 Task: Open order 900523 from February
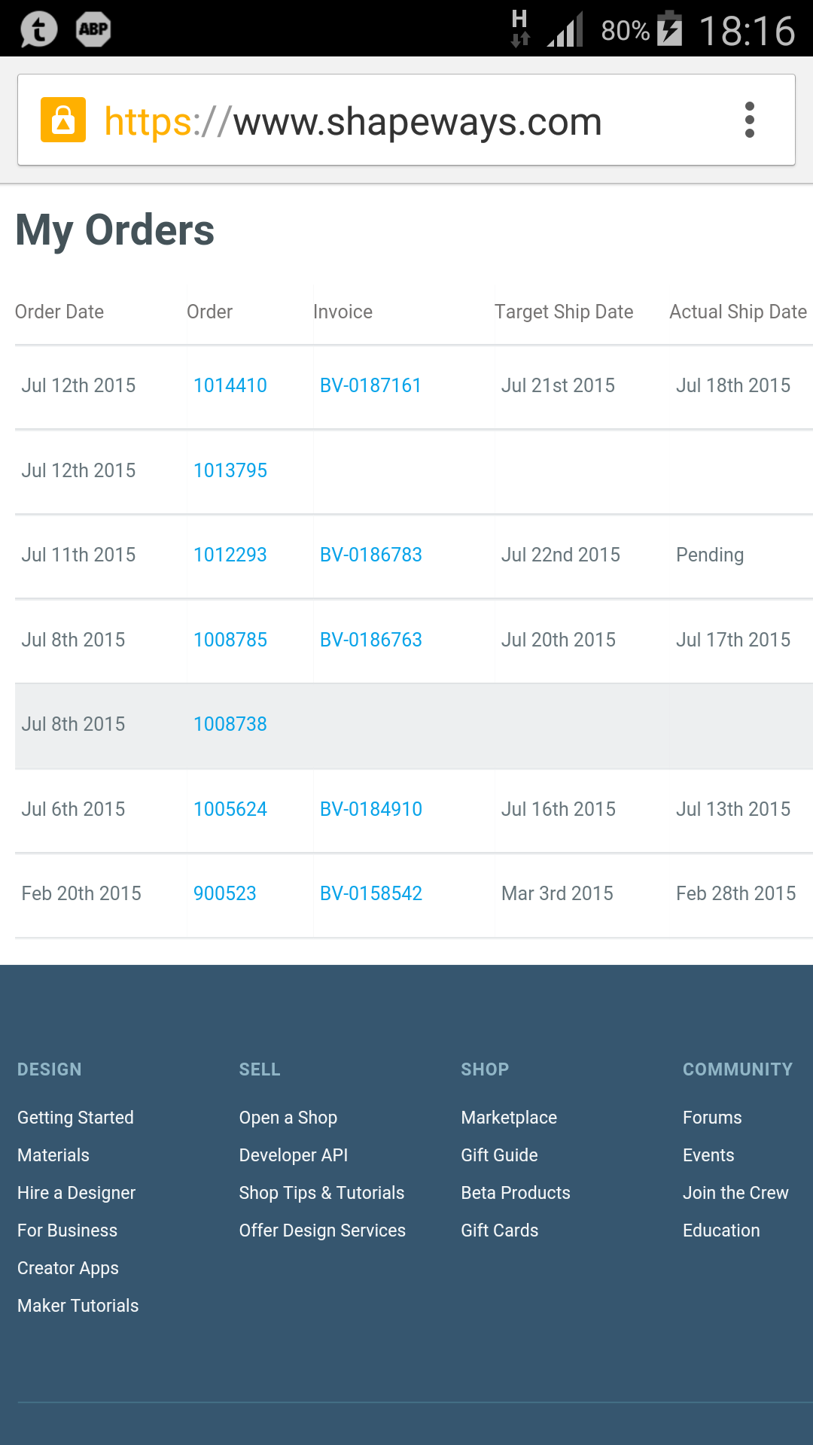pyautogui.click(x=224, y=893)
